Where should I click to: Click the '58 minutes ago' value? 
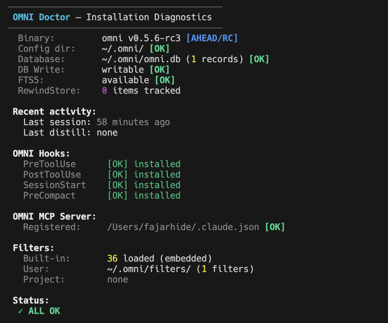(x=133, y=122)
